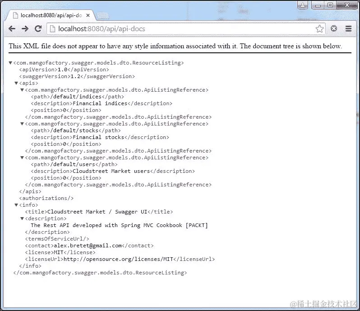
Task: Click the Financial stocks description
Action: [x=98, y=137]
